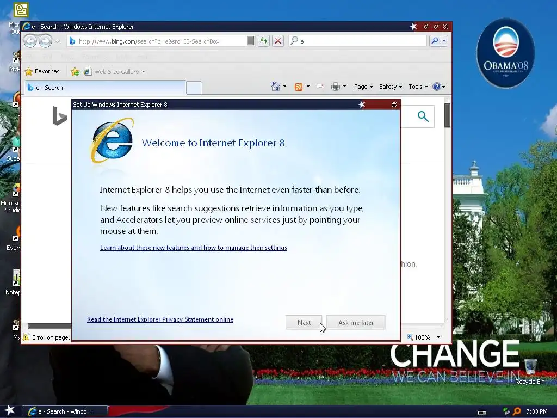Click the keyboard icon in the taskbar
Image resolution: width=557 pixels, height=418 pixels.
coord(482,412)
